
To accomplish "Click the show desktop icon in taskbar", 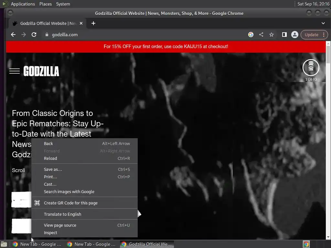I will click(4, 244).
